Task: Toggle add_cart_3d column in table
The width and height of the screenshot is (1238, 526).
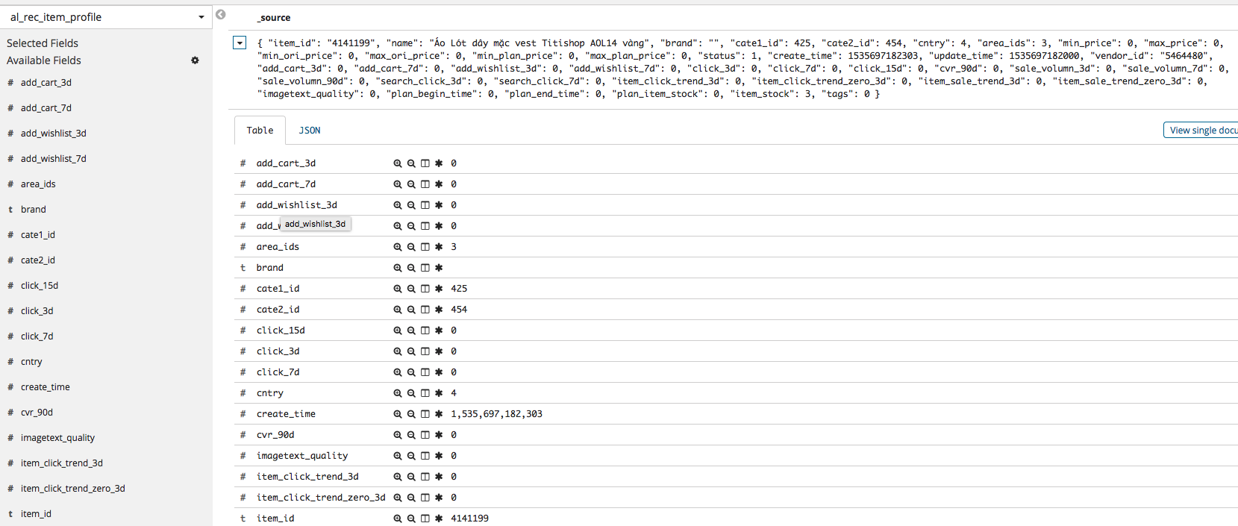Action: [x=425, y=163]
